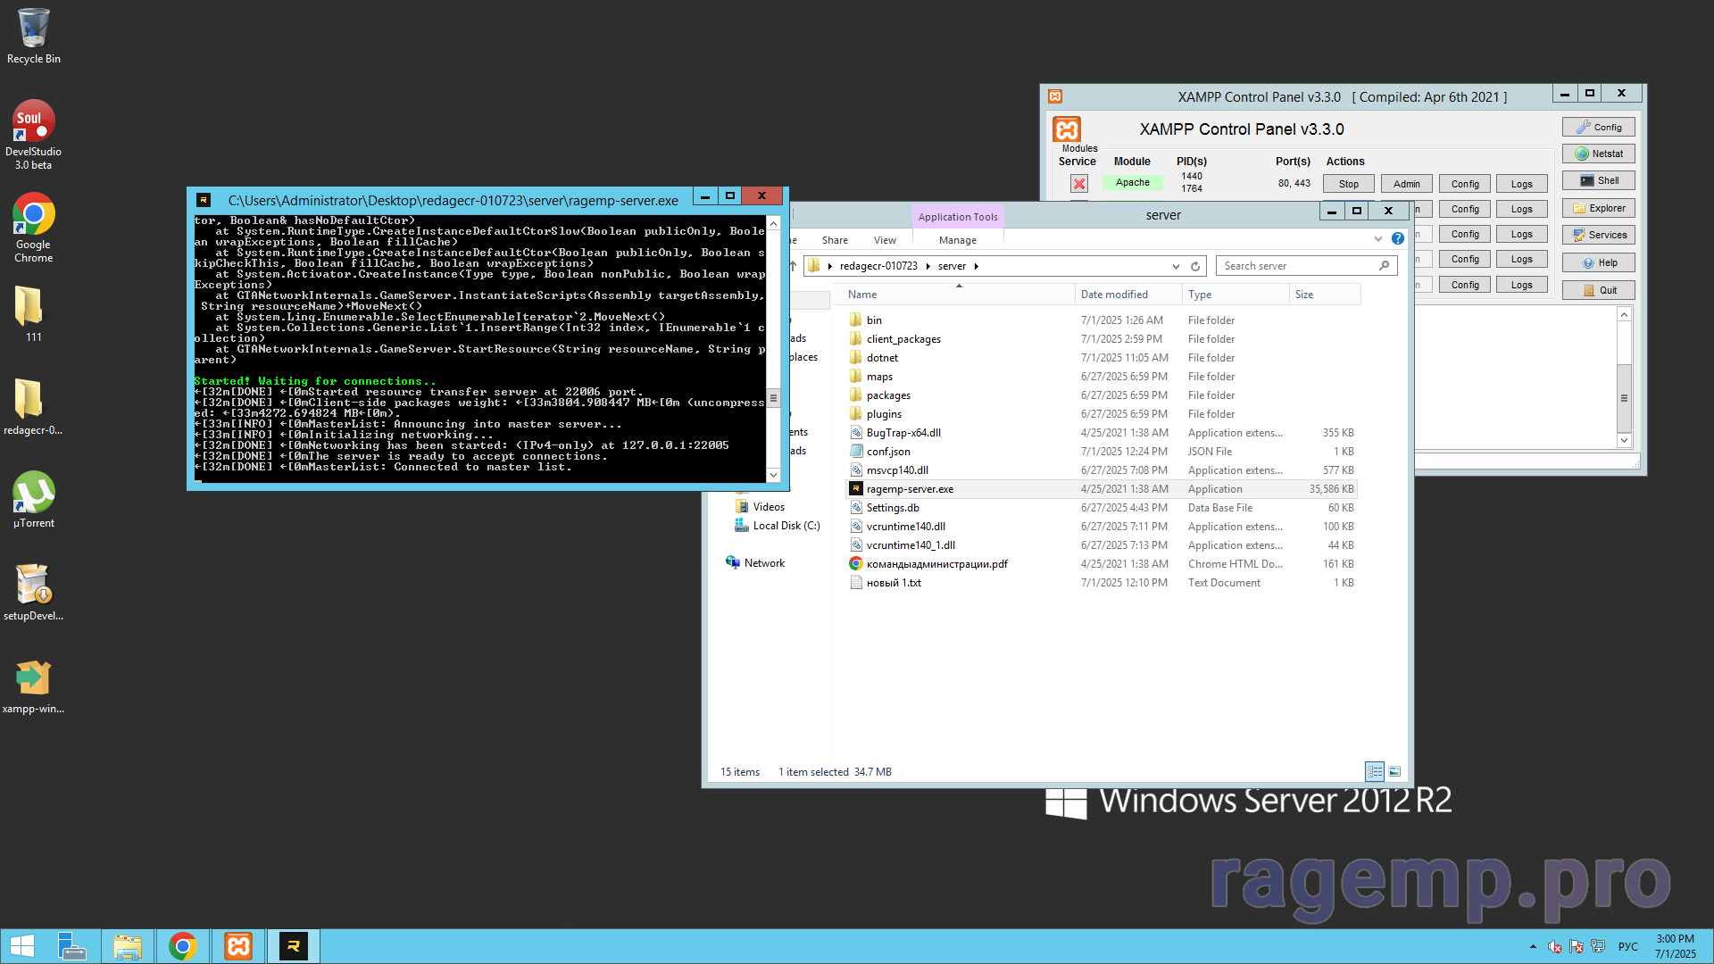The image size is (1714, 964).
Task: Open Netstat in XAMPP panel
Action: tap(1599, 154)
